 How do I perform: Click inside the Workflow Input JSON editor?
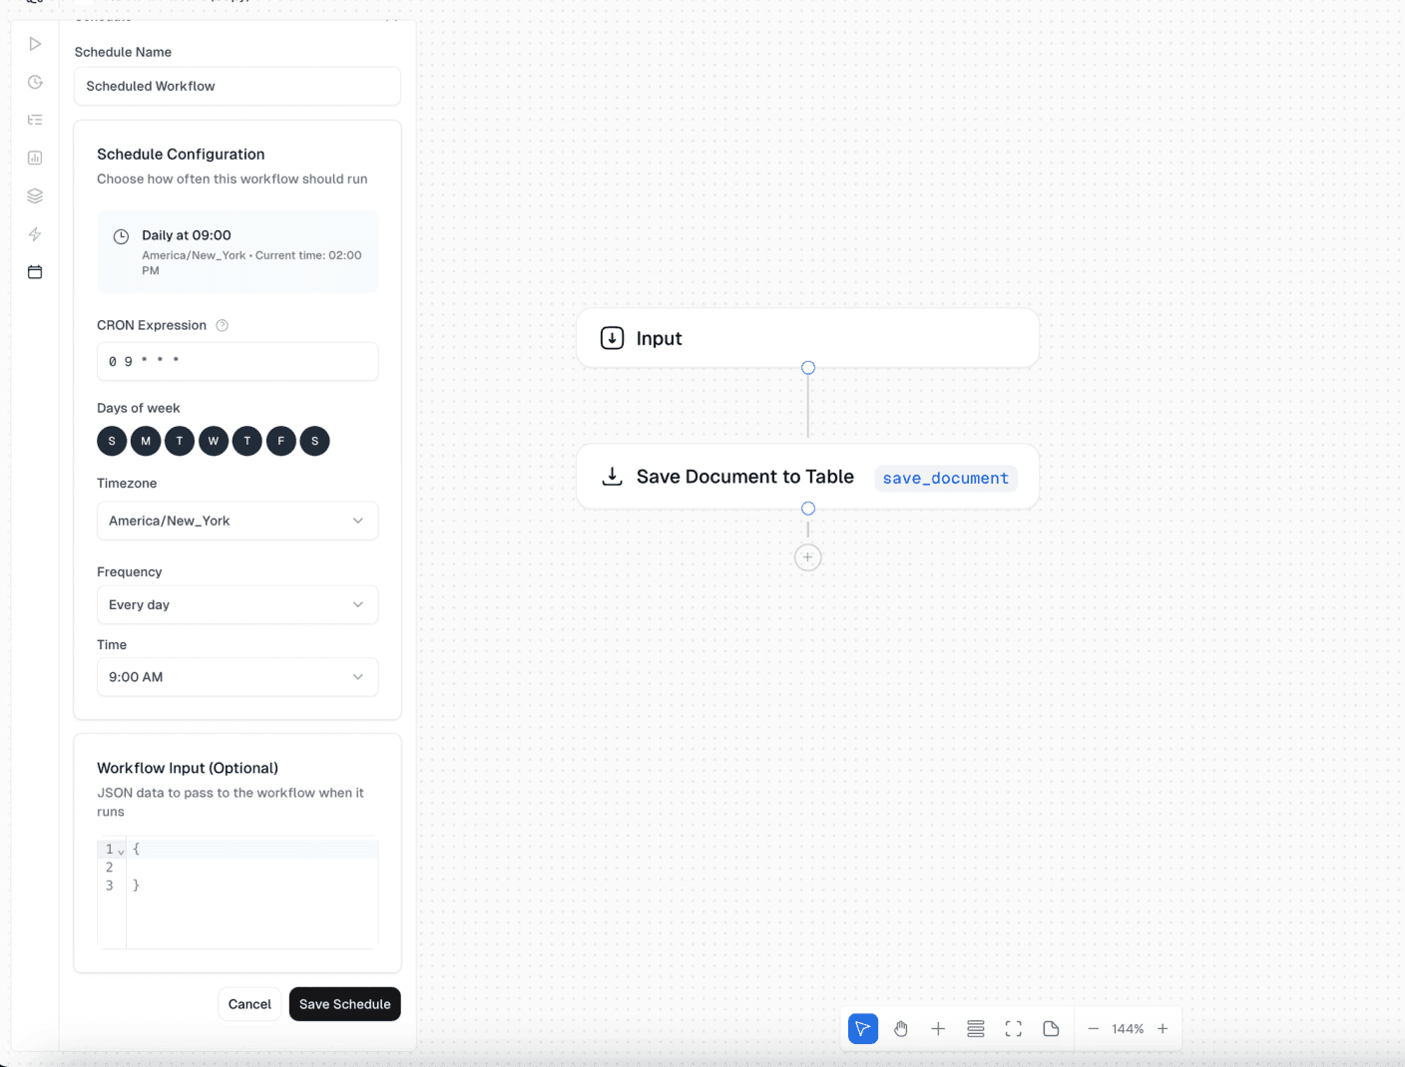pyautogui.click(x=237, y=892)
